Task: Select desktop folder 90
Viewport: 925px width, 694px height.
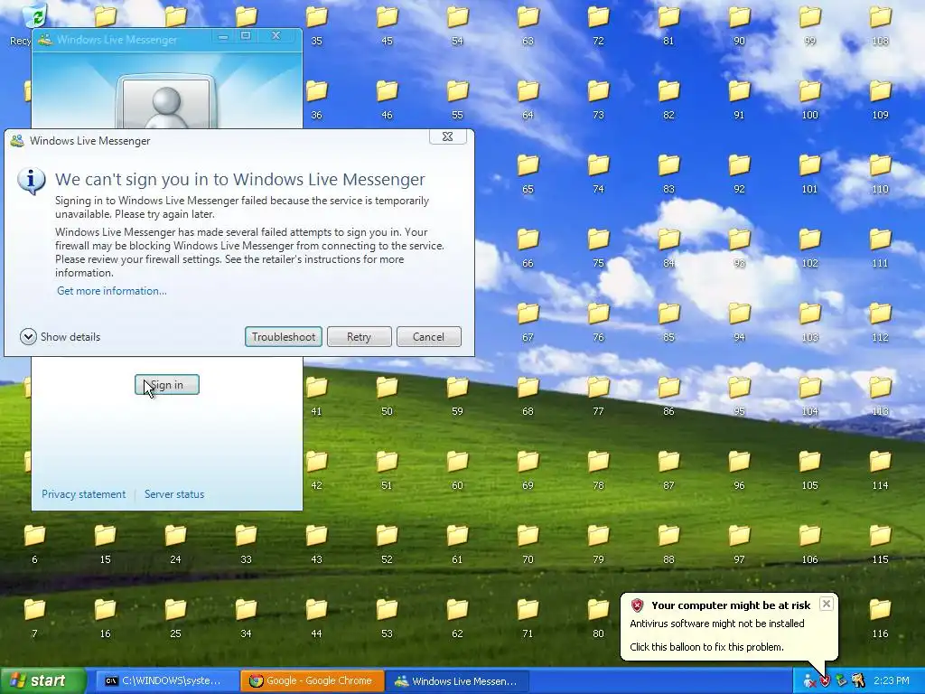Action: [x=739, y=25]
